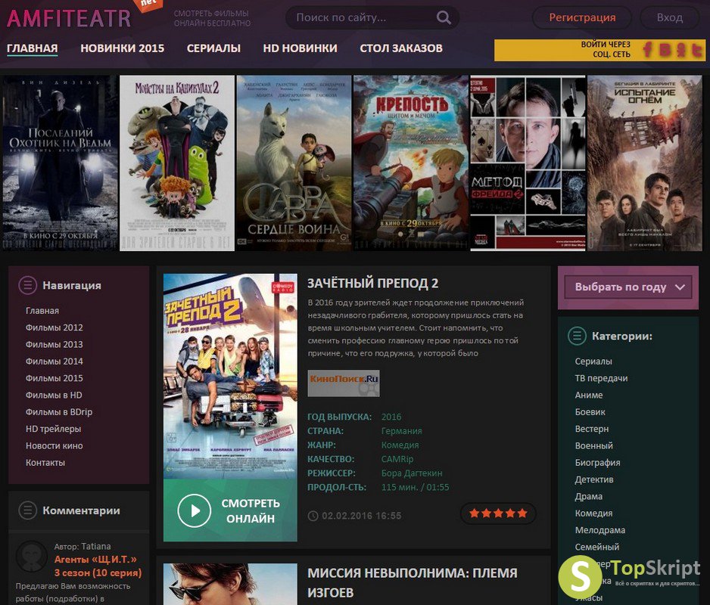Open Фильмы 2013 in the sidebar

[x=54, y=344]
